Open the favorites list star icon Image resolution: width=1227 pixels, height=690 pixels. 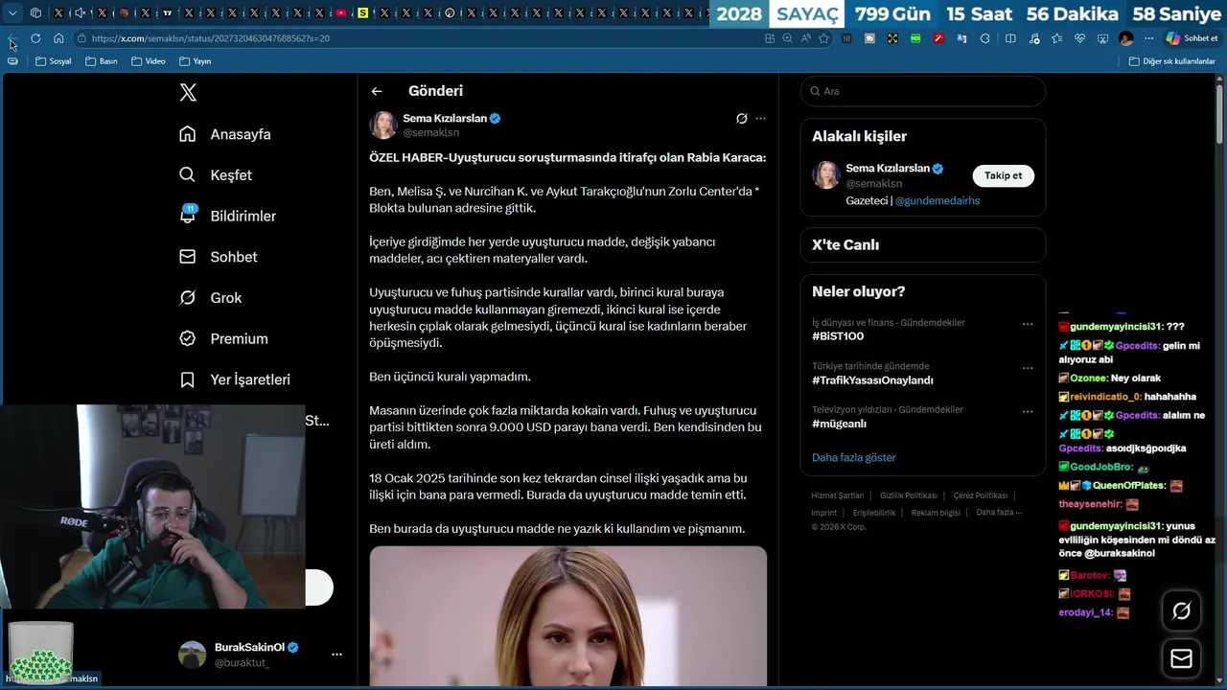(x=1056, y=38)
